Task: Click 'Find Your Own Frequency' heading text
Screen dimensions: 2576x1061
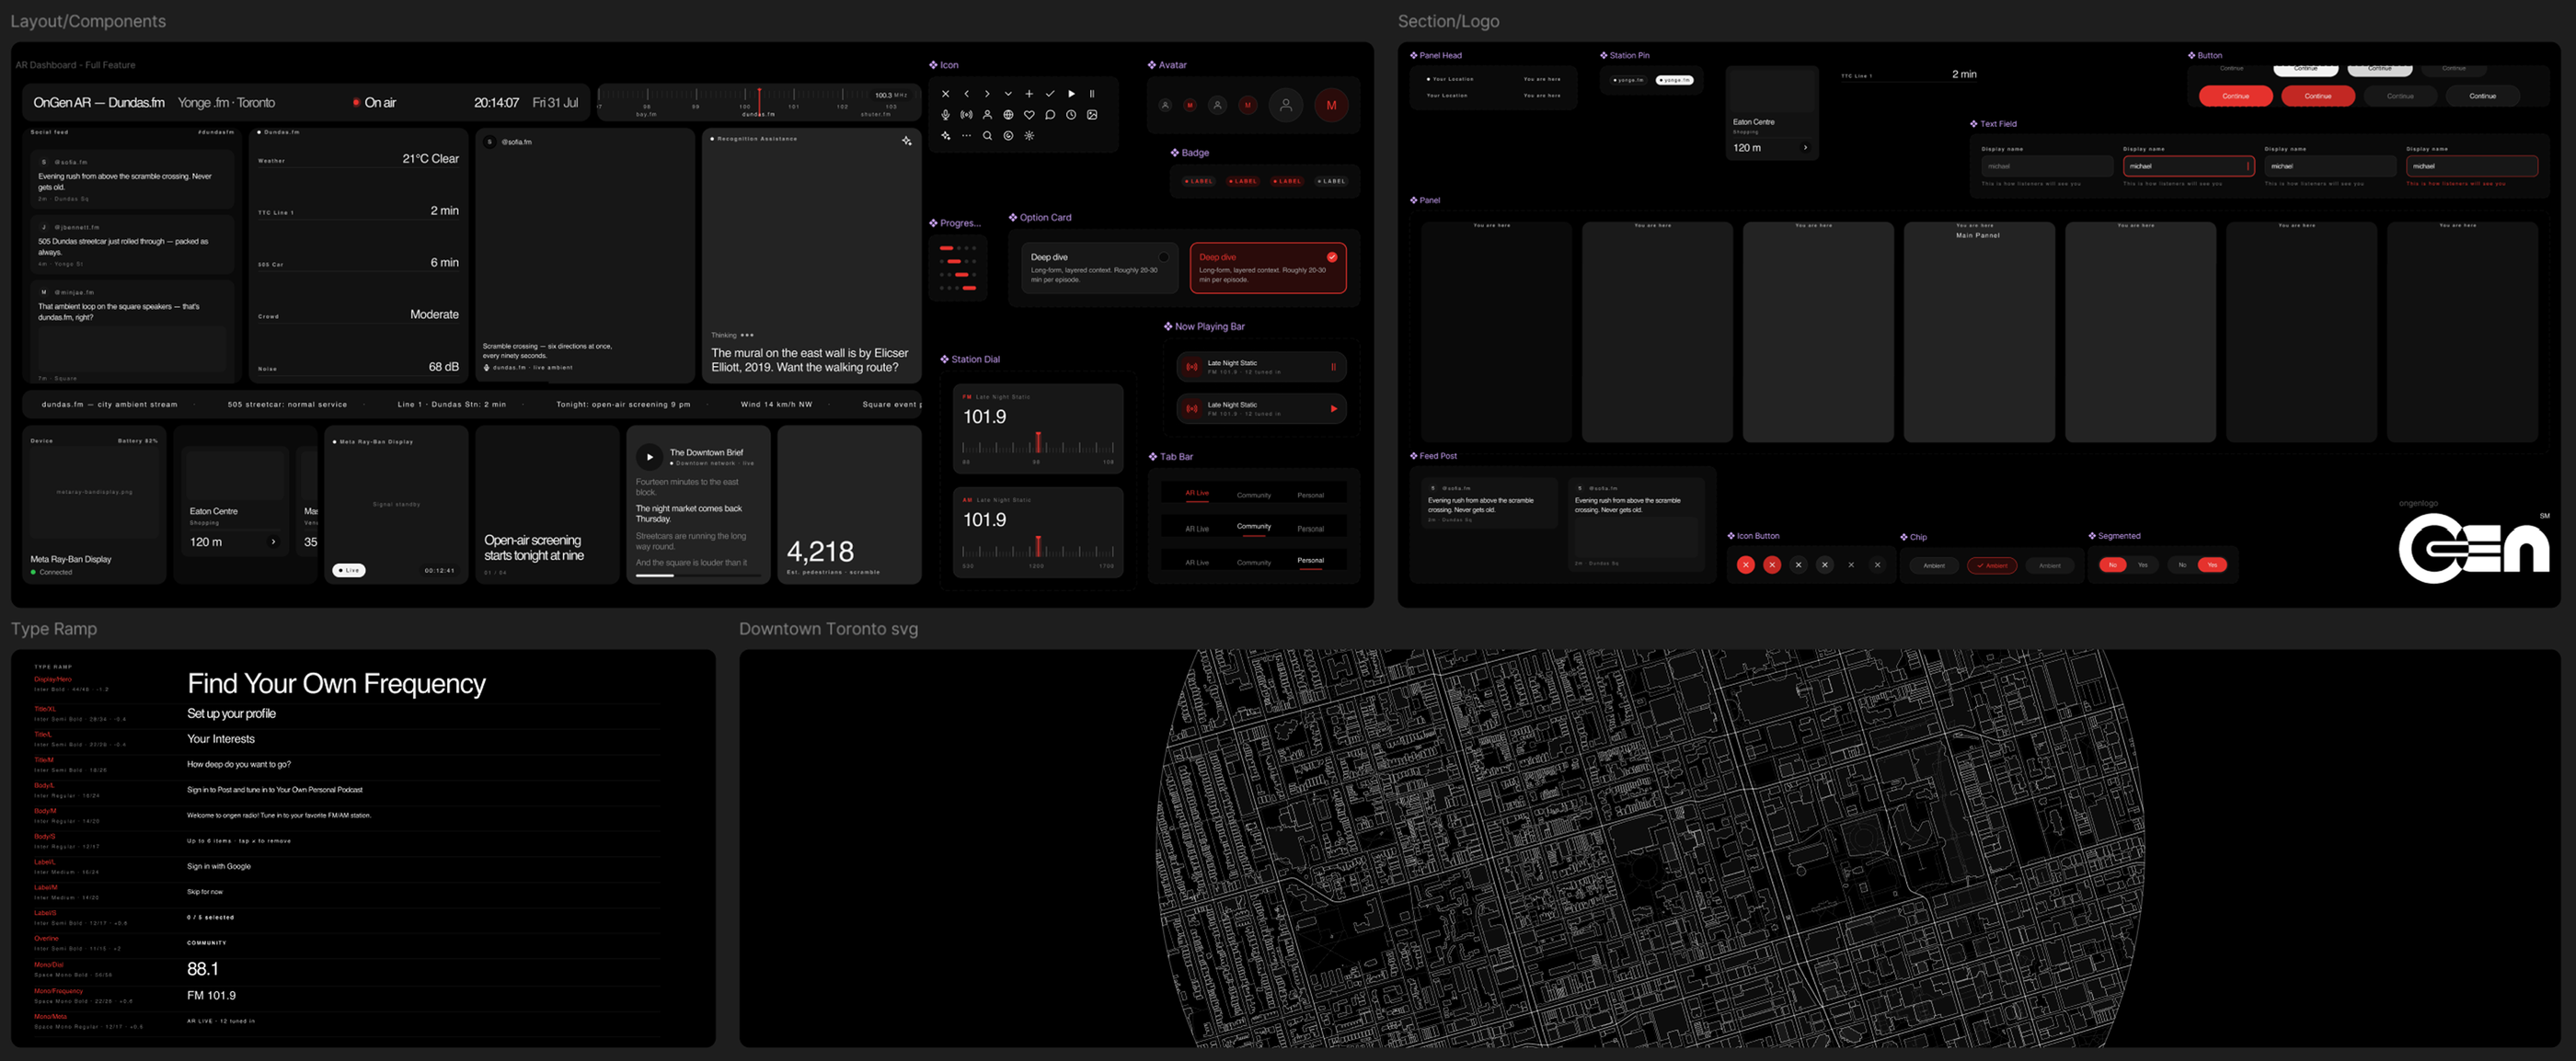Action: pyautogui.click(x=336, y=683)
